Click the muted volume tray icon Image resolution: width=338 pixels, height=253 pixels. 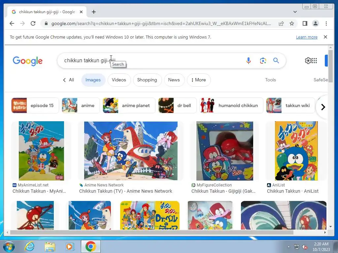pyautogui.click(x=305, y=247)
